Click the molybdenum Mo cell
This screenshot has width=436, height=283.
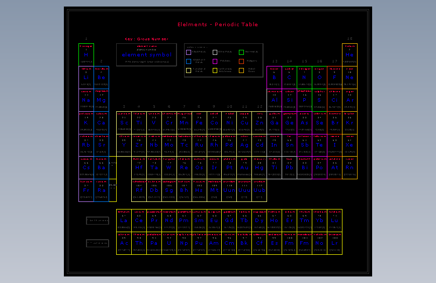coord(169,145)
